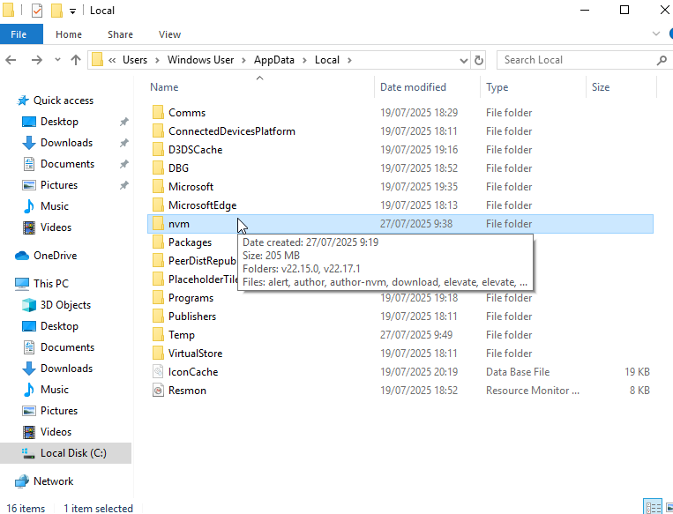Click the Music item under Quick access
The height and width of the screenshot is (514, 673).
point(54,206)
